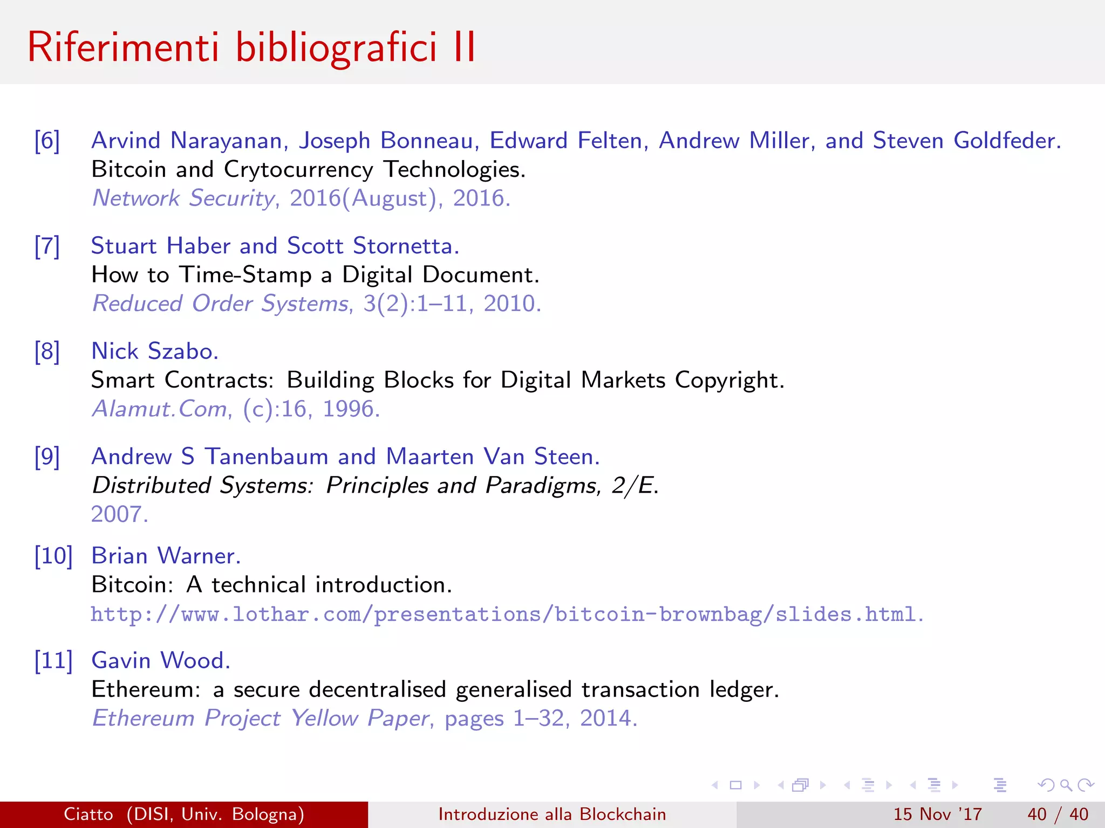
Task: Click the footer title 'Introduzione alla Blockchain'
Action: (x=552, y=814)
